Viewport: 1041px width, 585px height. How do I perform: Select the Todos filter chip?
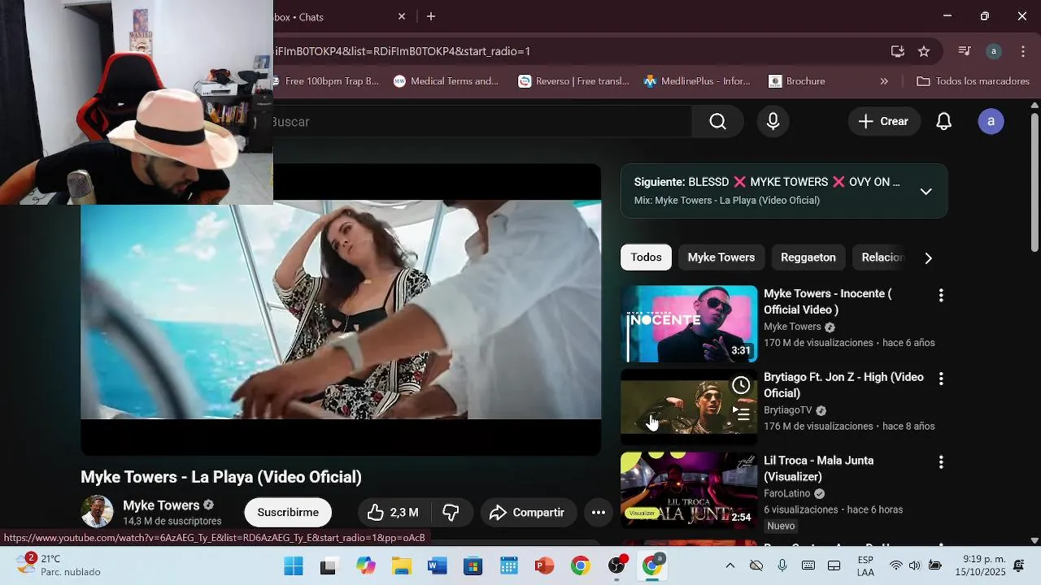click(x=647, y=258)
